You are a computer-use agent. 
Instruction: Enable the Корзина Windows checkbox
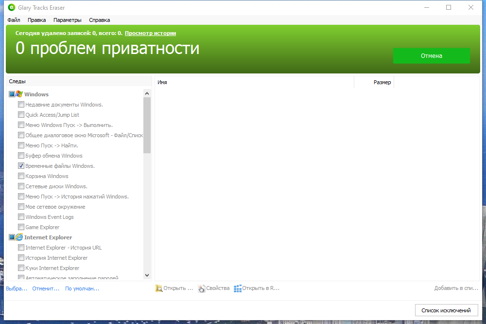tap(21, 176)
